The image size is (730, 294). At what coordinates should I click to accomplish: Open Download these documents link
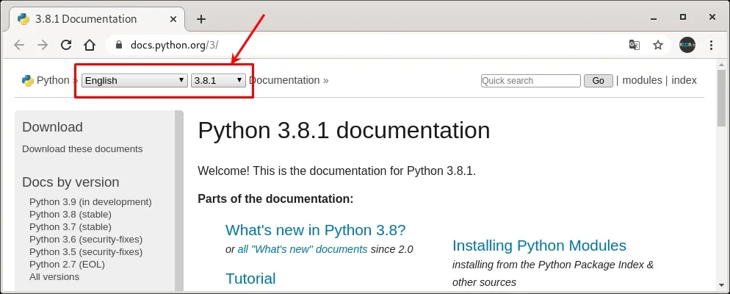coord(82,149)
